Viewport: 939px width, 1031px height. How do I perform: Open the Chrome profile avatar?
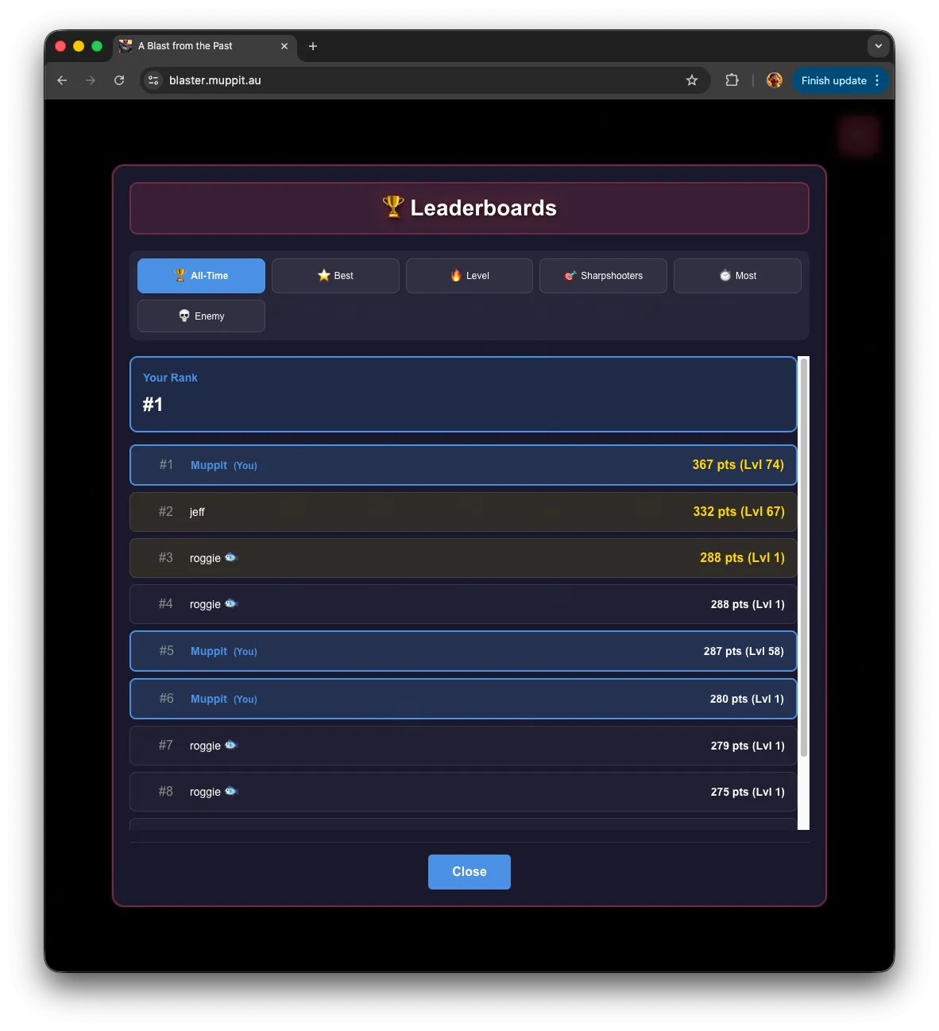(x=774, y=80)
